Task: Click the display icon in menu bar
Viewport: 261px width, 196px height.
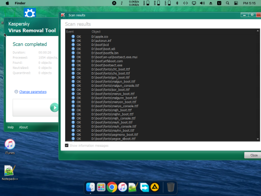Action: [194, 3]
